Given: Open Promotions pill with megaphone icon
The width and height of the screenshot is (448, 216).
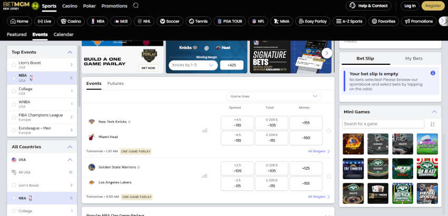Looking at the screenshot, I should coord(419,21).
